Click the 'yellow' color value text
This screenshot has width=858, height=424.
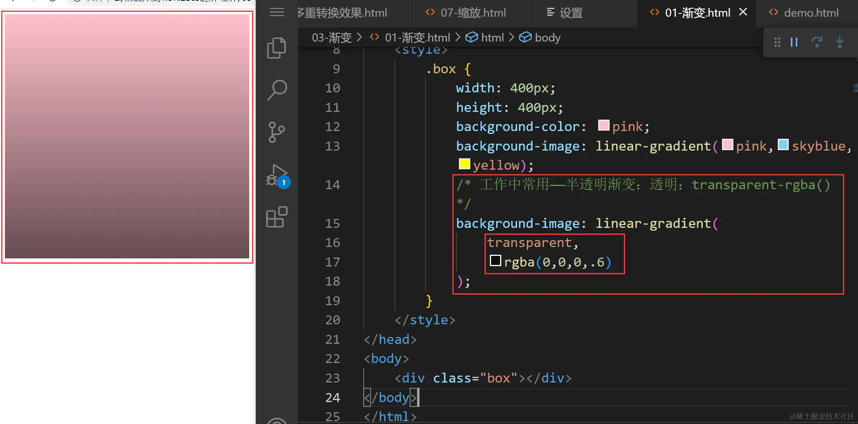(496, 166)
